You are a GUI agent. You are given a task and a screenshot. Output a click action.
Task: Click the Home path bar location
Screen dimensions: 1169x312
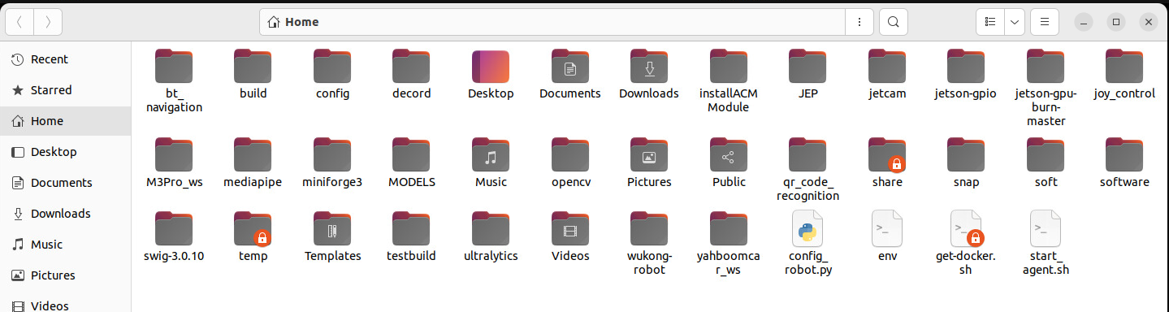(294, 22)
